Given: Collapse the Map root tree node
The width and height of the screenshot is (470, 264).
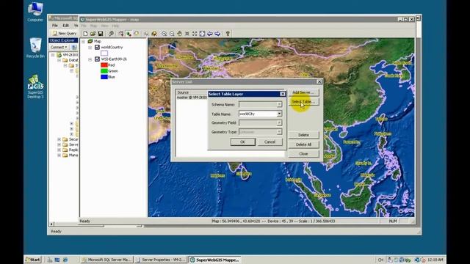Looking at the screenshot, I should click(x=83, y=41).
